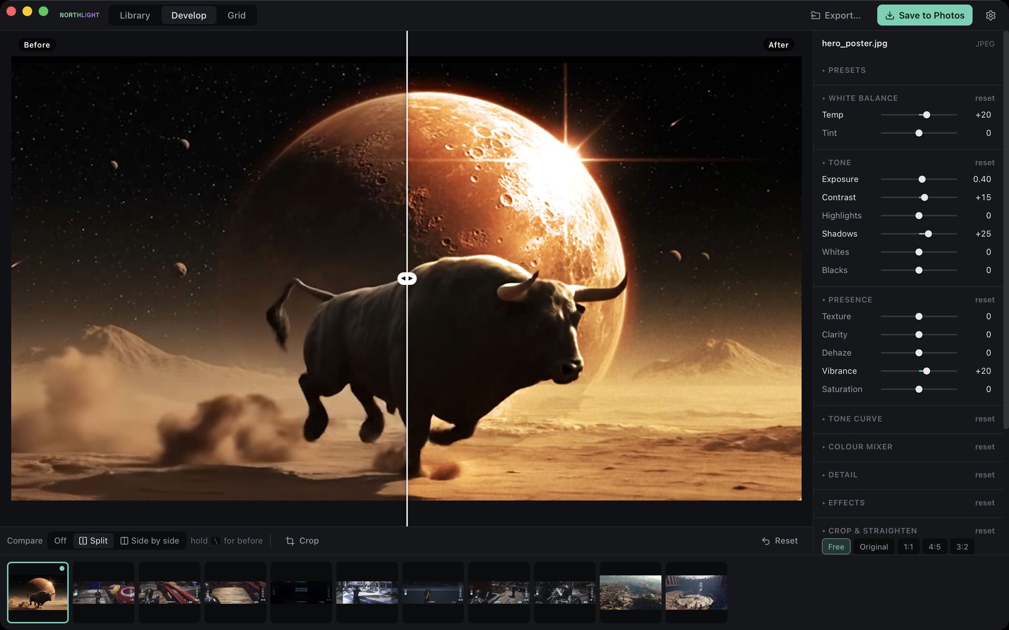Switch to the Grid tab
Viewport: 1009px width, 630px height.
236,15
